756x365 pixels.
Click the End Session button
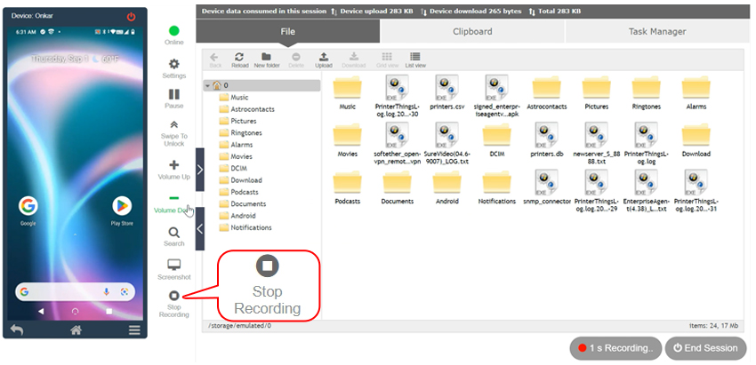tap(705, 348)
